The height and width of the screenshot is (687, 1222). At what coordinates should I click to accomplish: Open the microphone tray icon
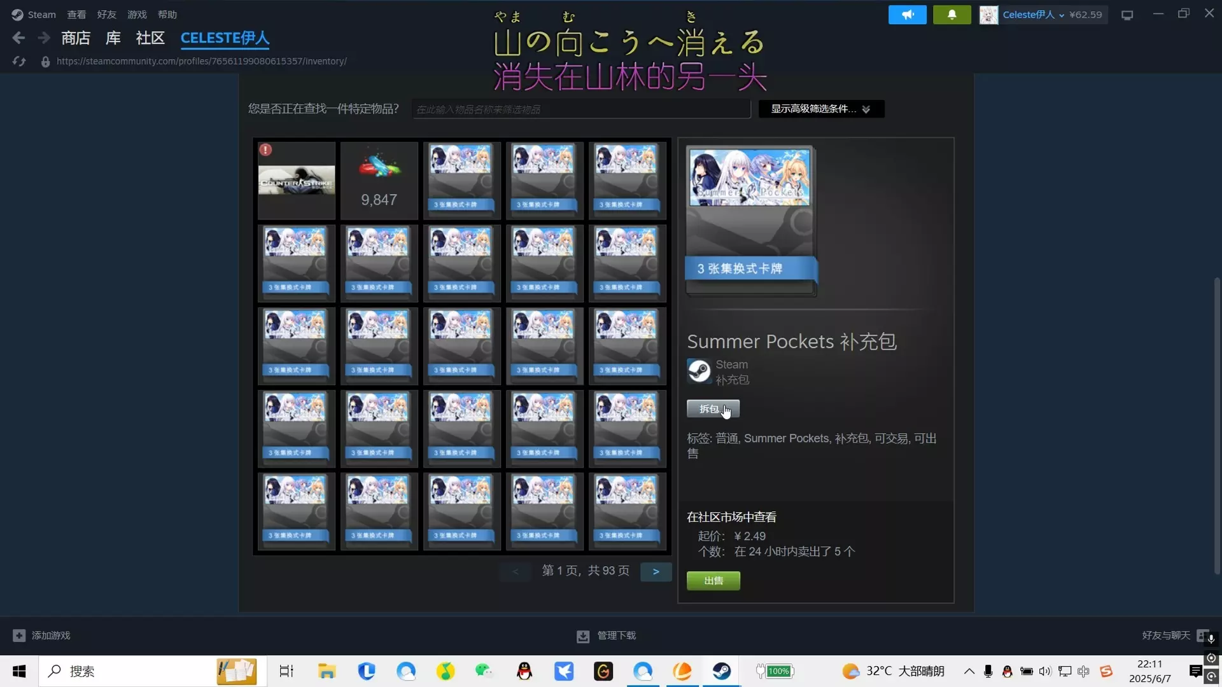pos(988,671)
